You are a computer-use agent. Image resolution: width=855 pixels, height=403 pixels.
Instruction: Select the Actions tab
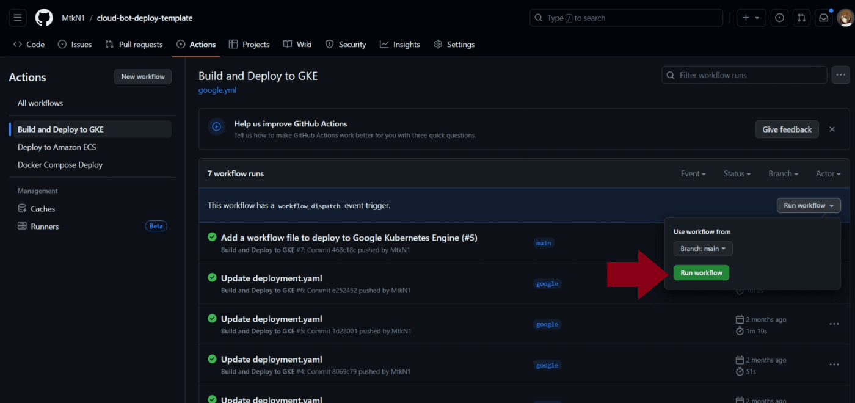(196, 44)
